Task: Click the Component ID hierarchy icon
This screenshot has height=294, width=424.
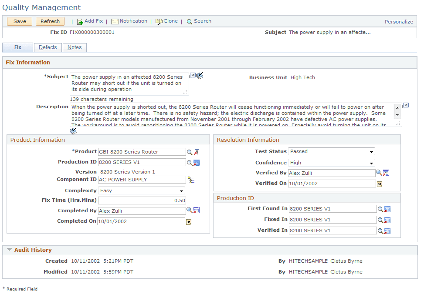Action: point(191,179)
